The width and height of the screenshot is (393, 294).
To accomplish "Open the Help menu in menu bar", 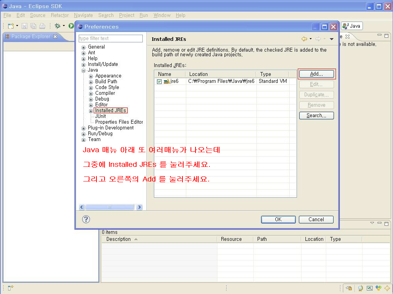I will (x=180, y=15).
